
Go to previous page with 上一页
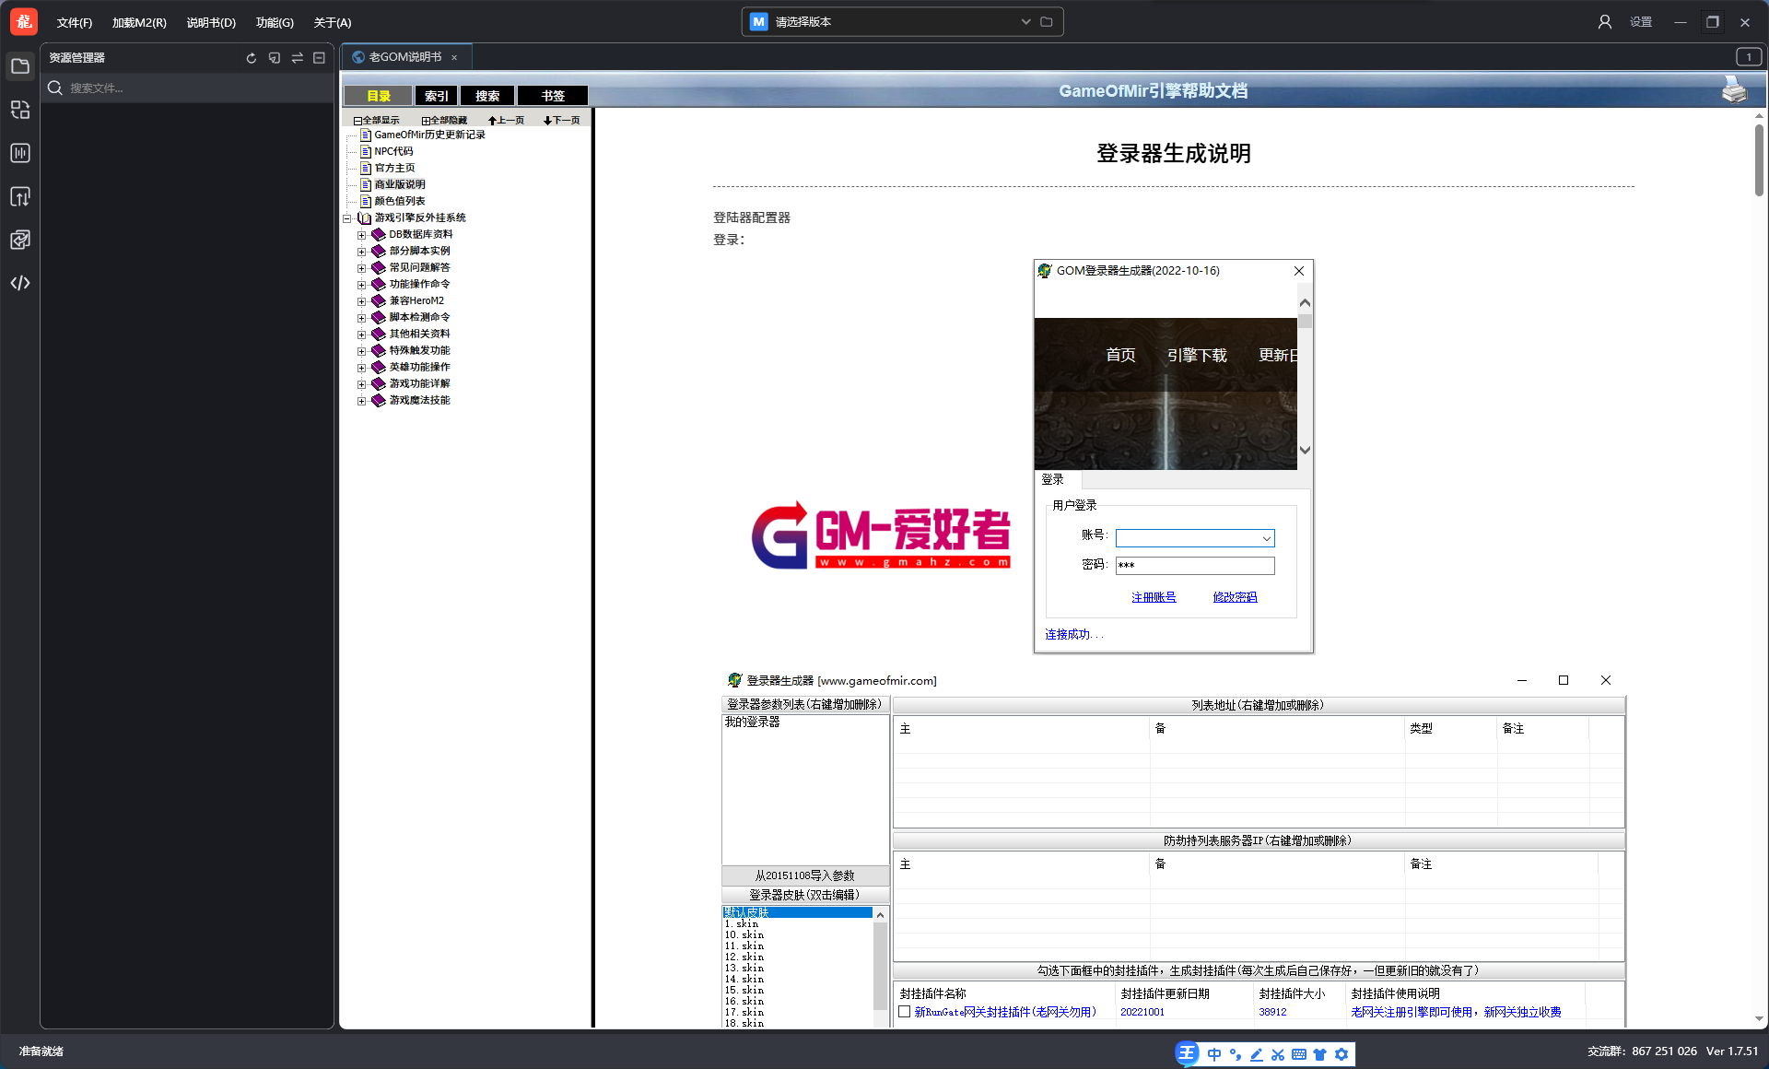(506, 121)
